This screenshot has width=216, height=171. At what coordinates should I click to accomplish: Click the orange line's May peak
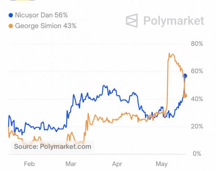click(x=169, y=54)
